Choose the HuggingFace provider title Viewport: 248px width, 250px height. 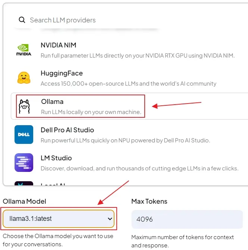click(x=62, y=73)
